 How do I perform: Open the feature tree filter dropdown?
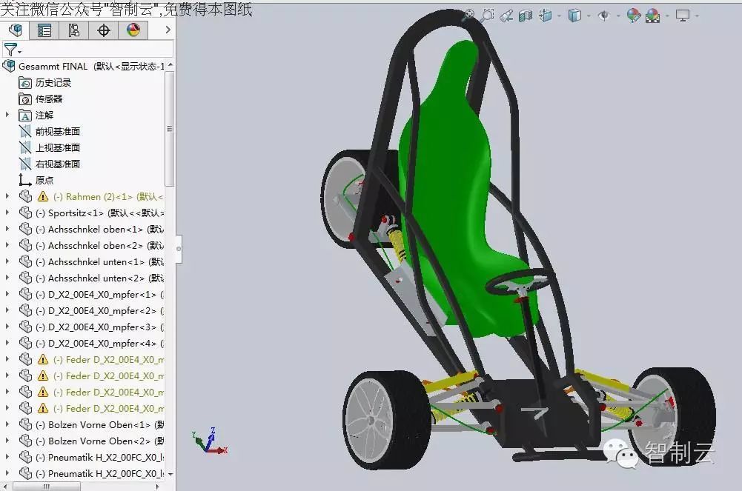pyautogui.click(x=13, y=50)
